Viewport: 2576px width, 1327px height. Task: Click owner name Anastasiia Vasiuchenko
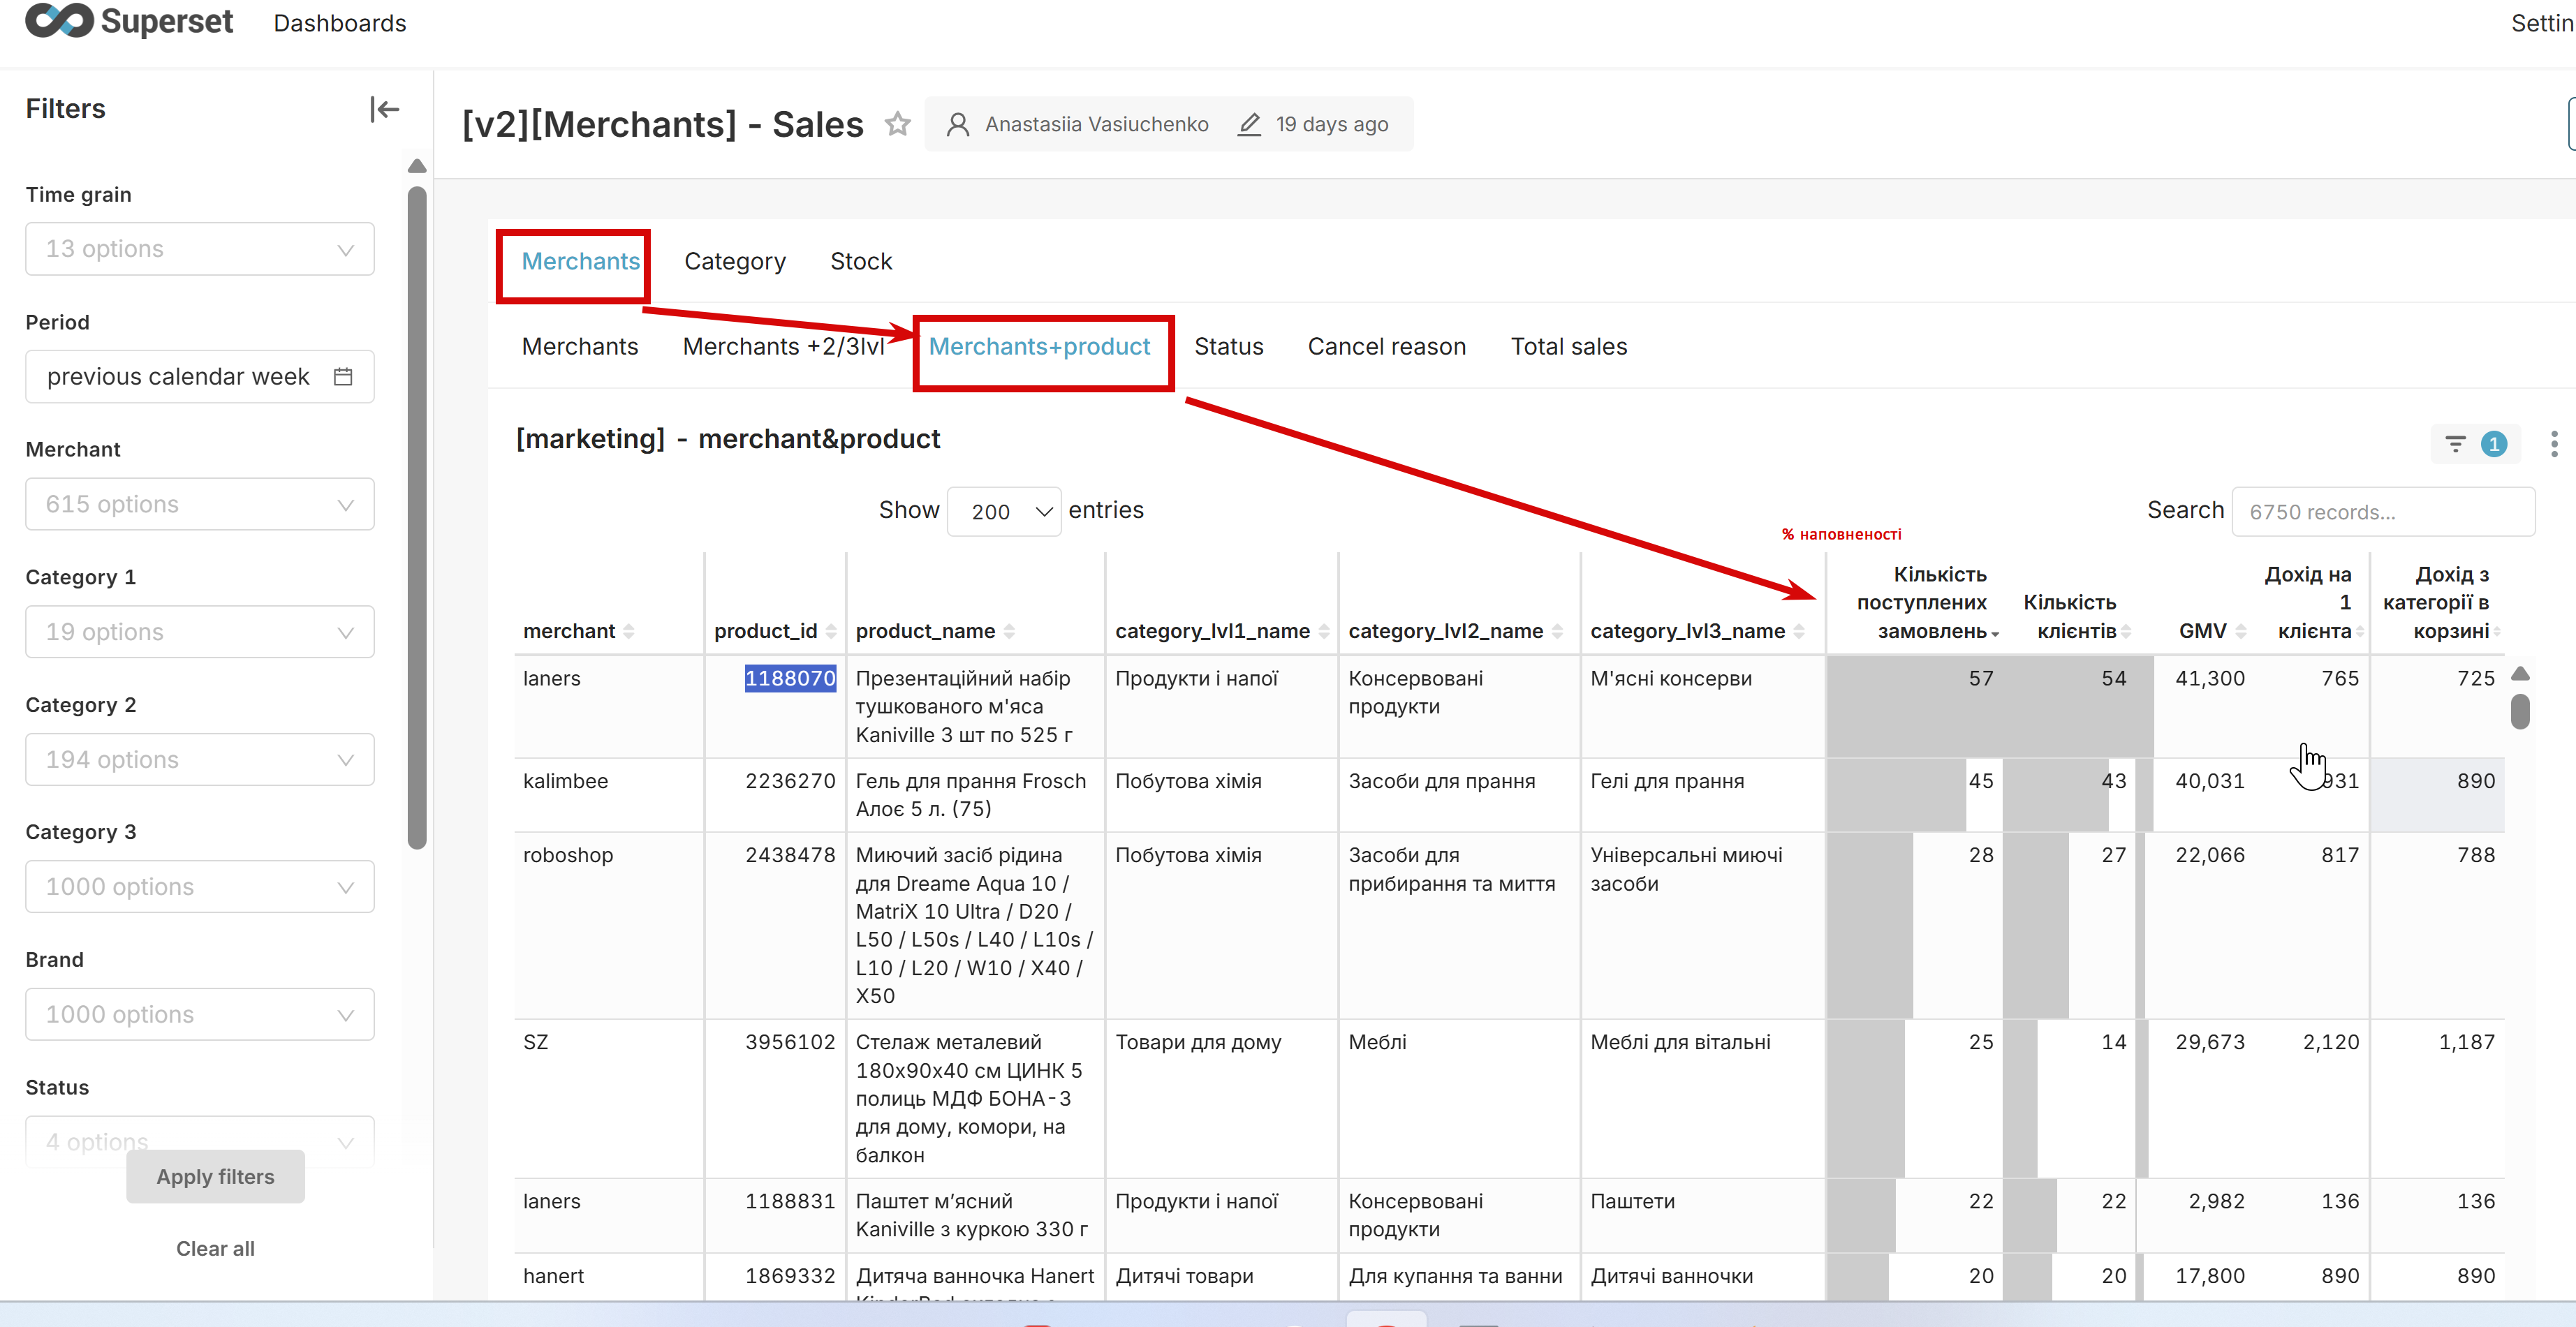click(x=1096, y=124)
